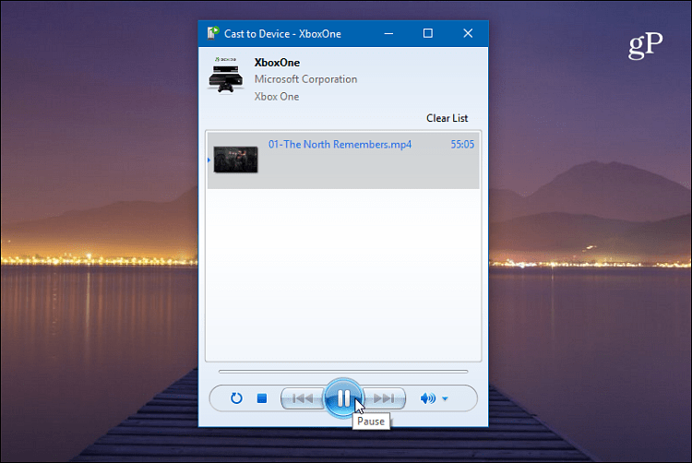Click the Xbox One console device icon
Image resolution: width=692 pixels, height=463 pixels.
pos(225,75)
